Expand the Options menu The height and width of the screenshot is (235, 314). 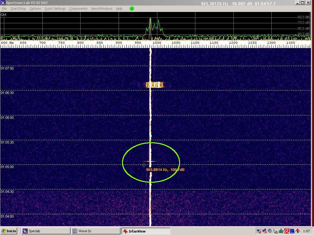pos(35,9)
